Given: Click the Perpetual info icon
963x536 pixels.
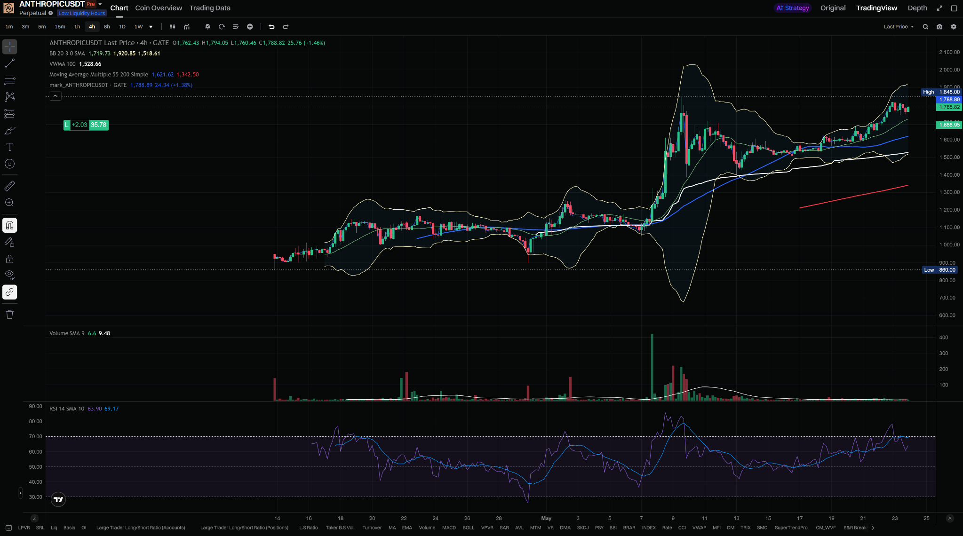Looking at the screenshot, I should 51,13.
